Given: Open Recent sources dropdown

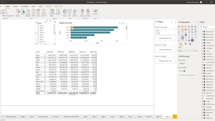Looking at the screenshot, I should (43, 16).
